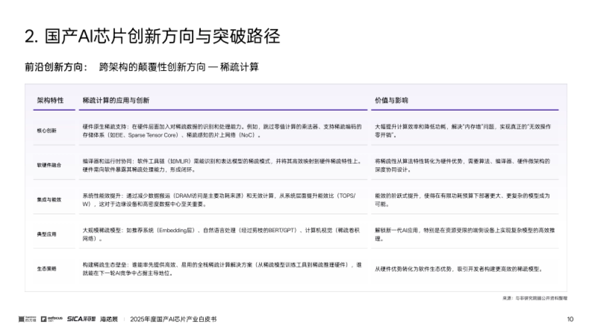
Task: Toggle the 集成与能效 row highlight
Action: click(47, 199)
